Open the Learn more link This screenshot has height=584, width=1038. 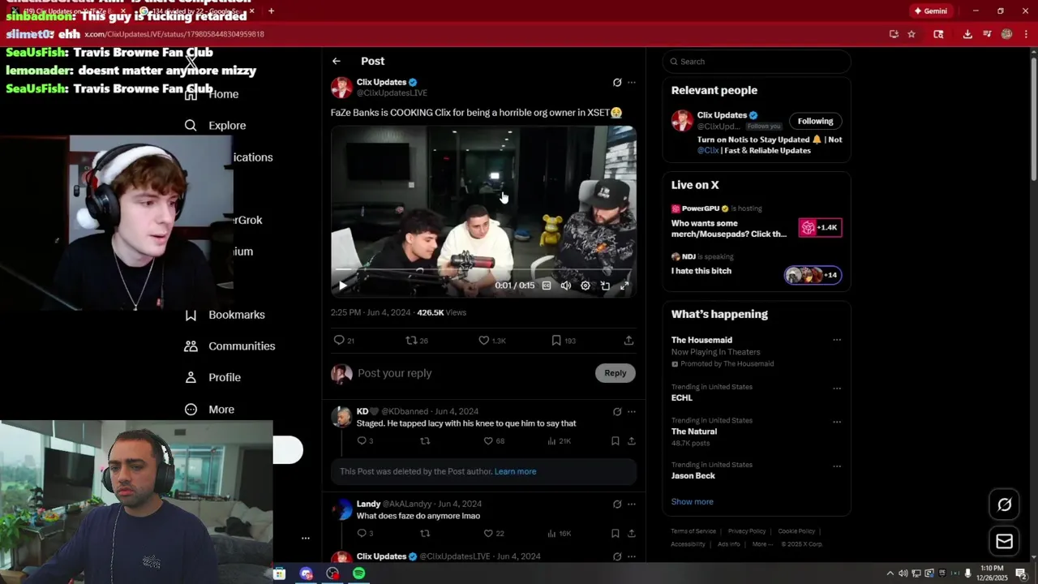coord(515,471)
